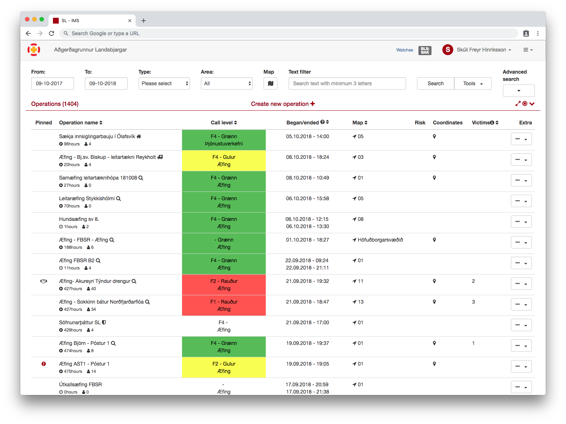Open the Area dropdown showing All

coord(227,83)
